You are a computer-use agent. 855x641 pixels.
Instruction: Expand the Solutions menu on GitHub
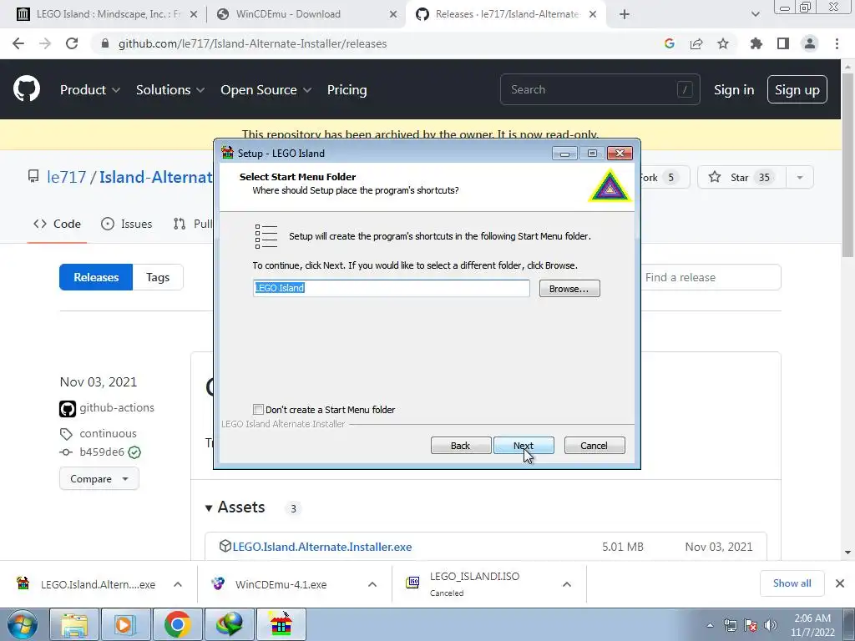170,89
